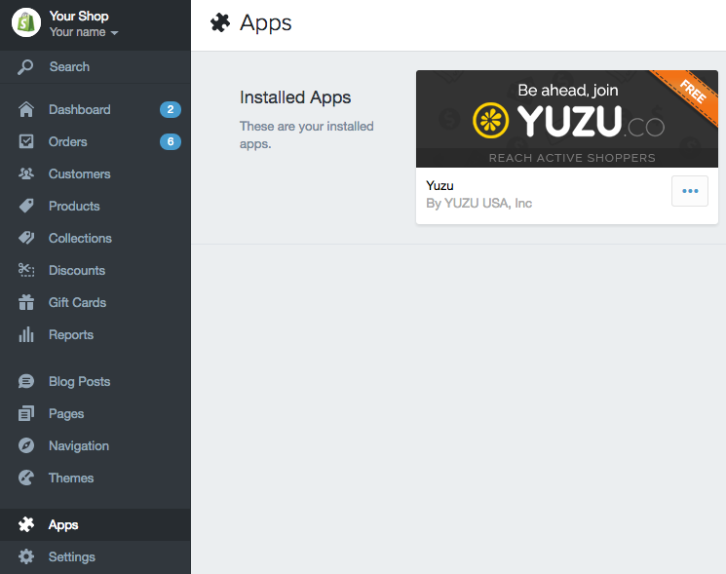Click the Dashboard house icon
The image size is (726, 574).
click(x=26, y=109)
